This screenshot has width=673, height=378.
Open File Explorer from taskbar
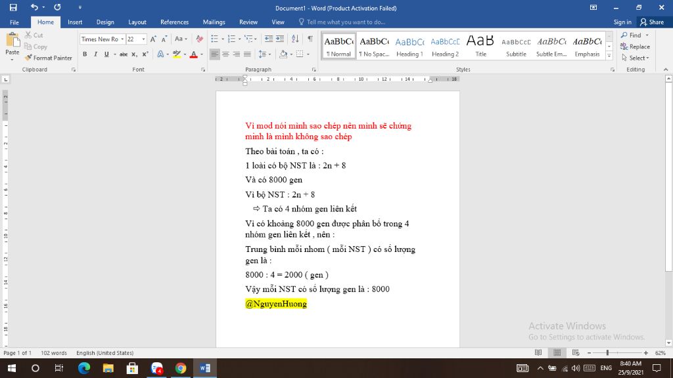tap(108, 368)
